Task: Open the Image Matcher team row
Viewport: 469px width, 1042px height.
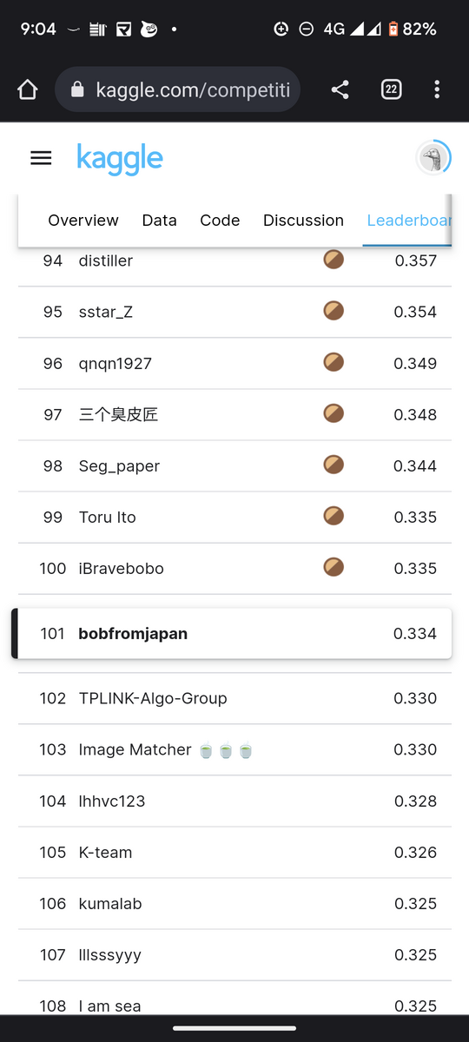Action: 234,749
